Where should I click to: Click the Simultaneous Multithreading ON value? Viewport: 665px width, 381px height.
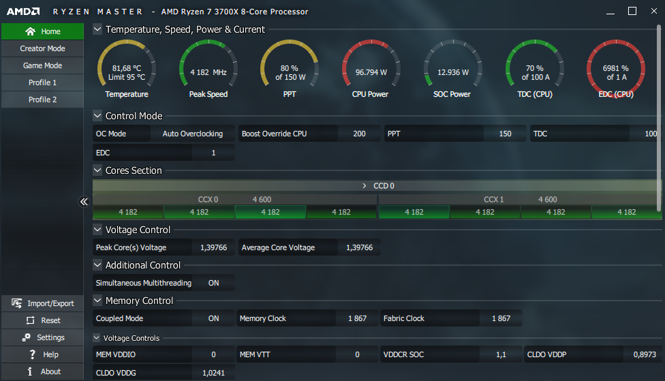point(214,283)
